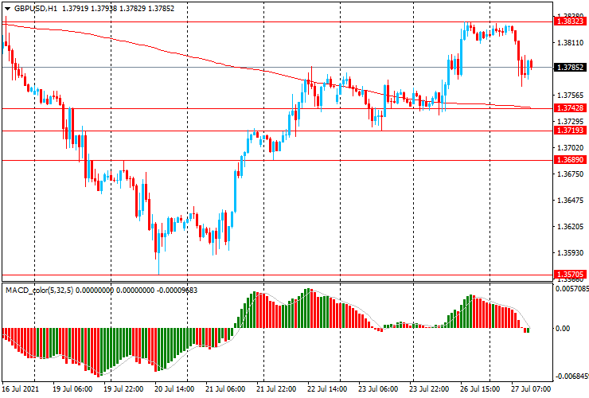Click the red 1.37428 level price label
Viewport: 589px width, 398px height.
570,108
